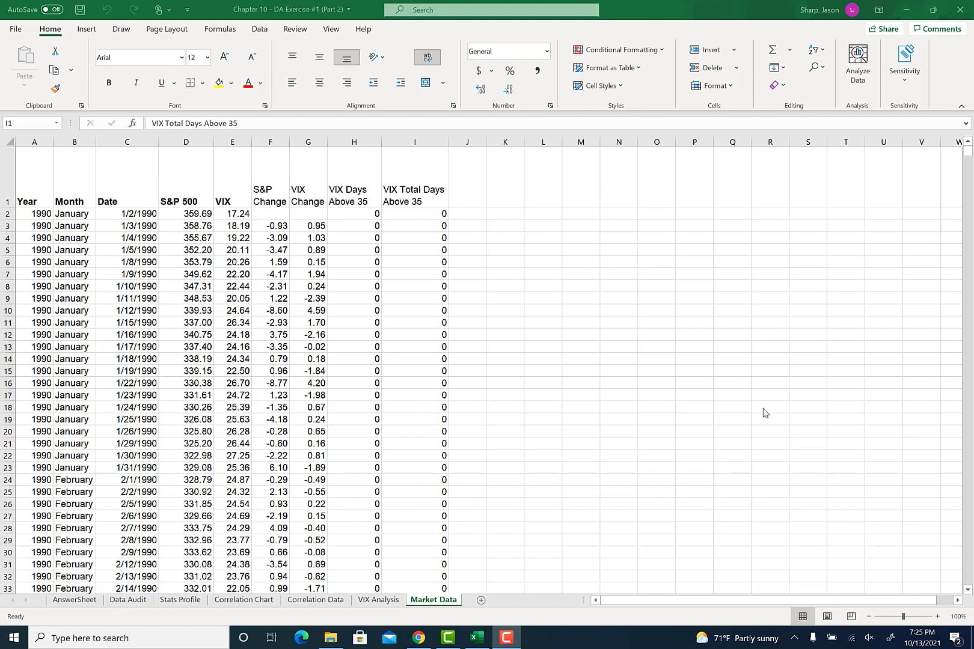Apply Bold formatting to selection

109,83
